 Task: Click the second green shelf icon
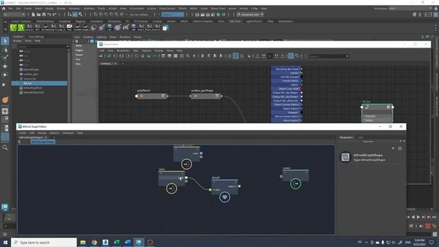[x=21, y=27]
